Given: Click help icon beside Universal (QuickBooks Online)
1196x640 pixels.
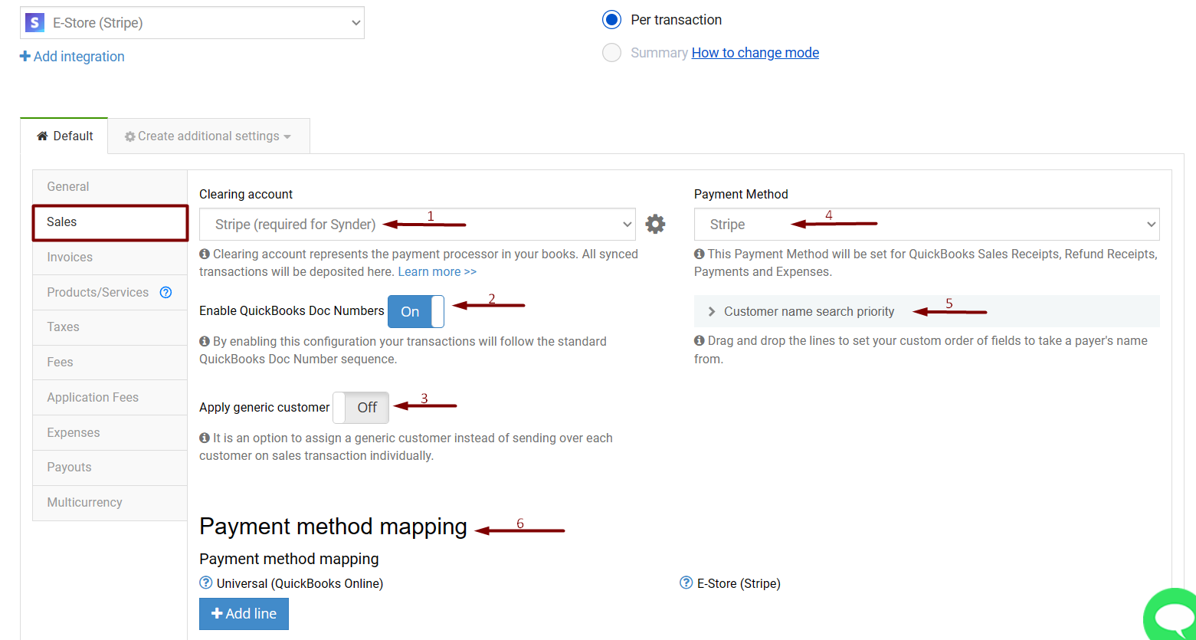Looking at the screenshot, I should click(205, 583).
